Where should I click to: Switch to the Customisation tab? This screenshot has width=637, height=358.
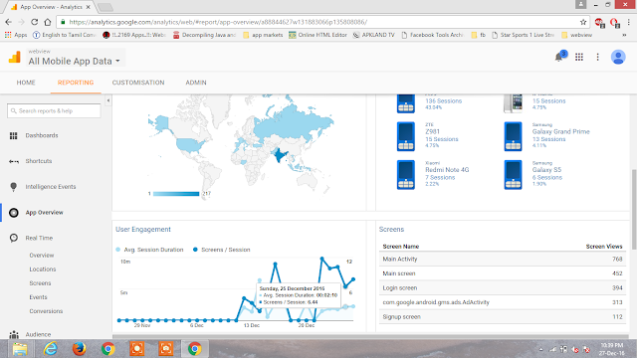pyautogui.click(x=138, y=83)
